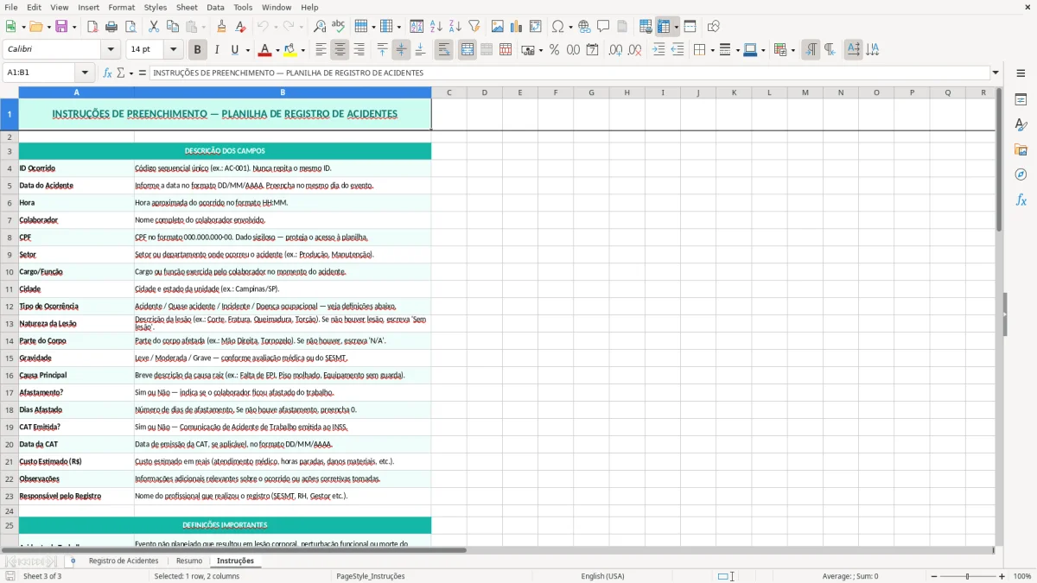Open sidebar Gallery icon

(1021, 150)
